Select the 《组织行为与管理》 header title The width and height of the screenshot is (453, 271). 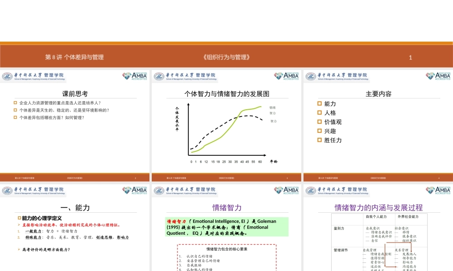[226, 57]
